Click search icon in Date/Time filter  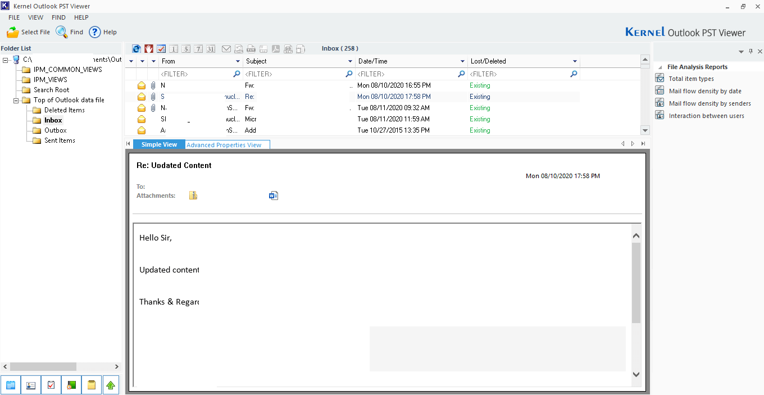(x=461, y=74)
